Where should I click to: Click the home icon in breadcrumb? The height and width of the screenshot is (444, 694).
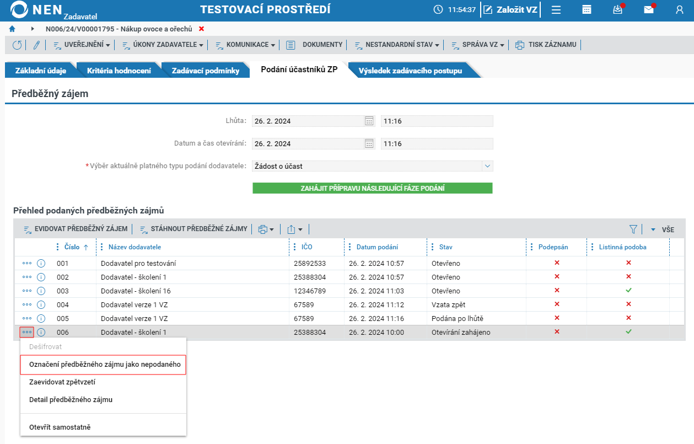pyautogui.click(x=12, y=29)
